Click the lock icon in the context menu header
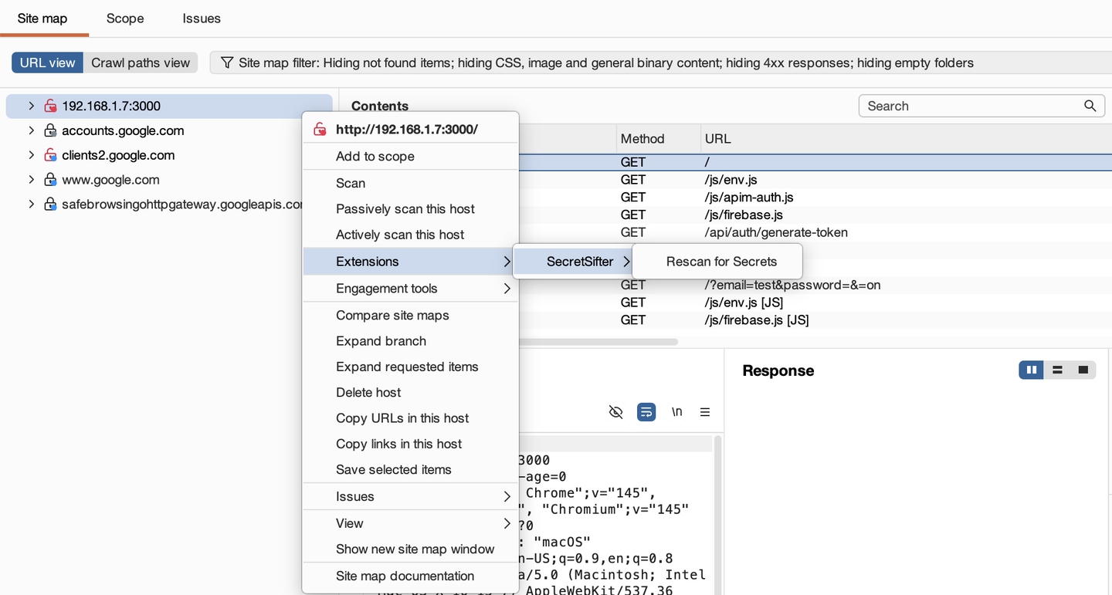Viewport: 1112px width, 595px height. click(320, 129)
